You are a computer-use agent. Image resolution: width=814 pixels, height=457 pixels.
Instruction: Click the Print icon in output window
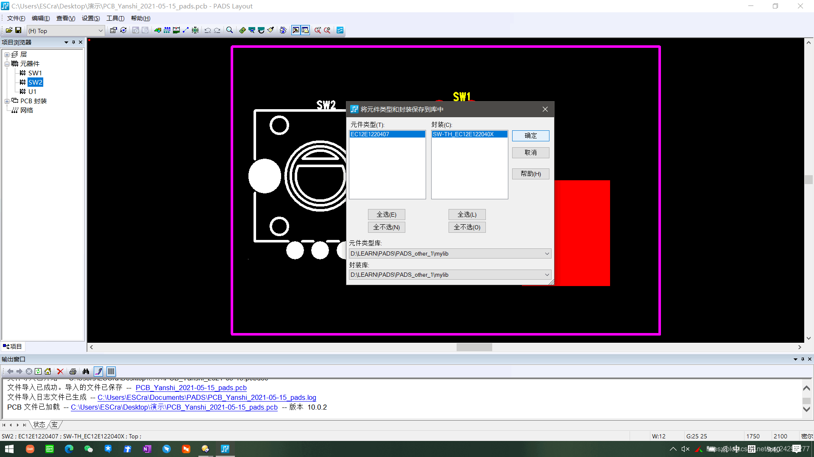coord(73,371)
